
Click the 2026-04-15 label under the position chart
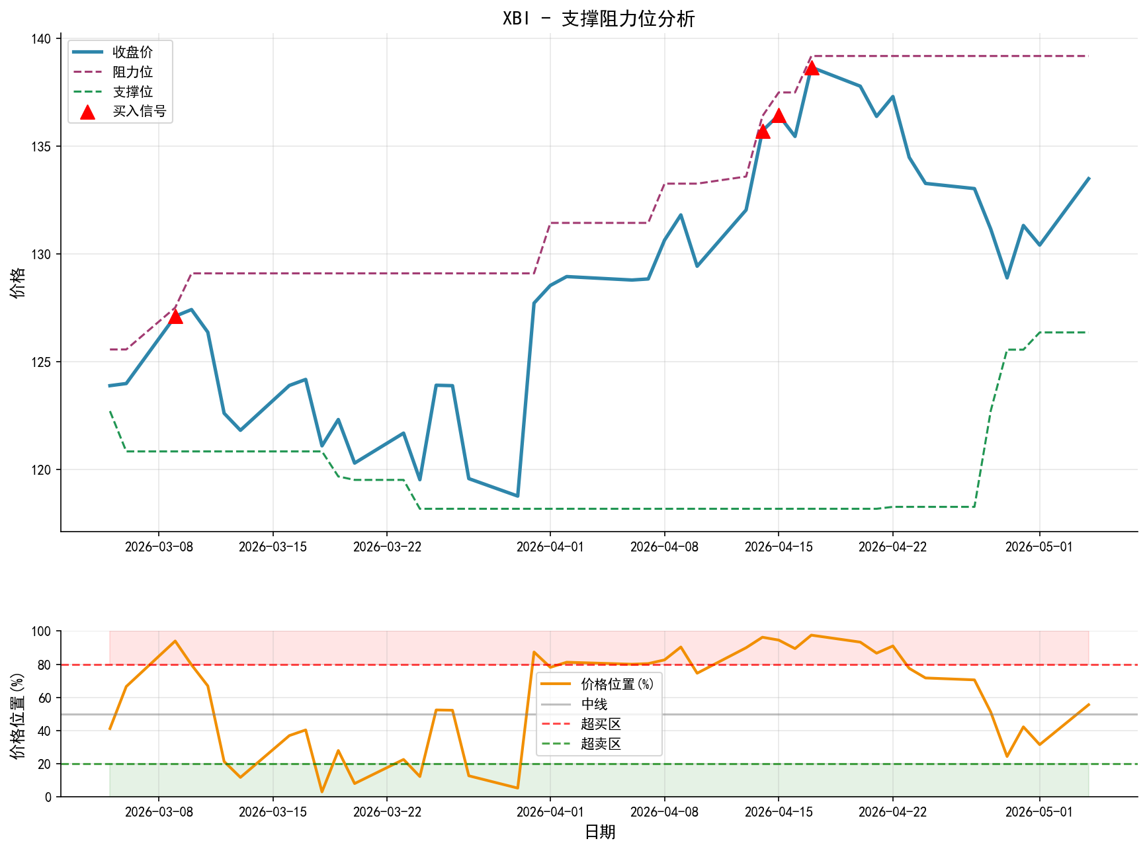click(779, 812)
